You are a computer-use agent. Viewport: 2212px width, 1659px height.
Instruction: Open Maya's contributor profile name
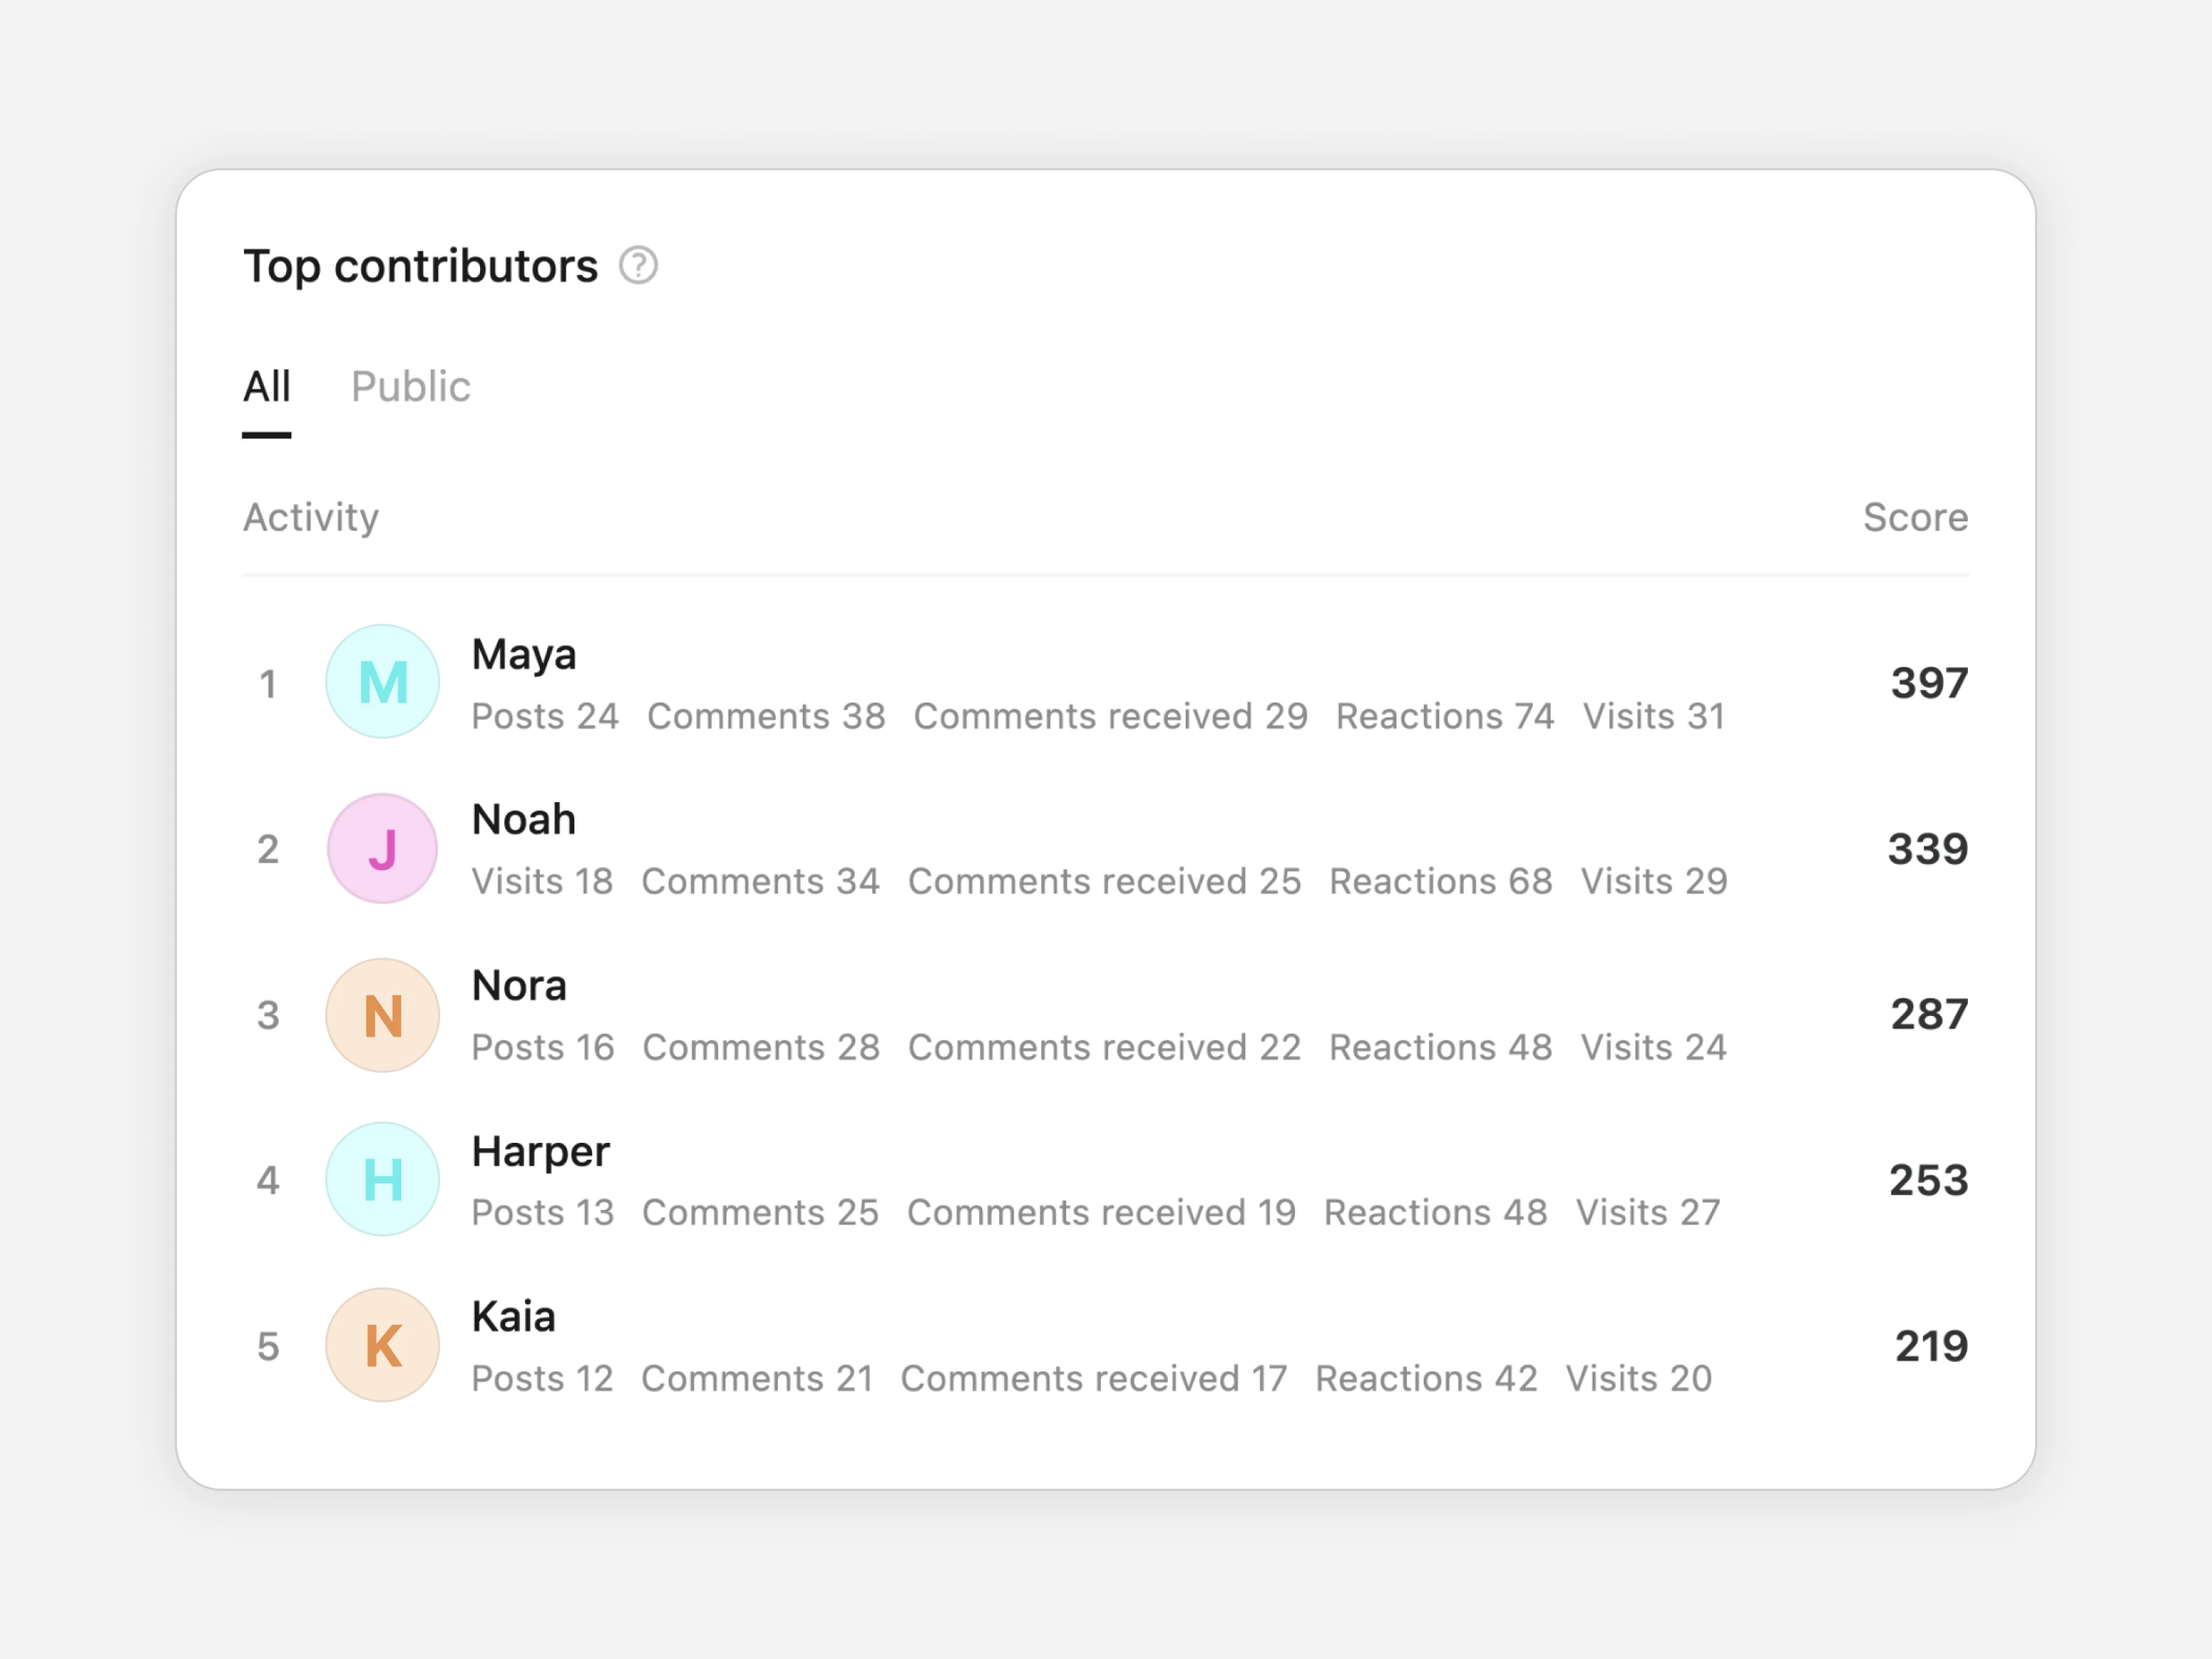tap(524, 655)
